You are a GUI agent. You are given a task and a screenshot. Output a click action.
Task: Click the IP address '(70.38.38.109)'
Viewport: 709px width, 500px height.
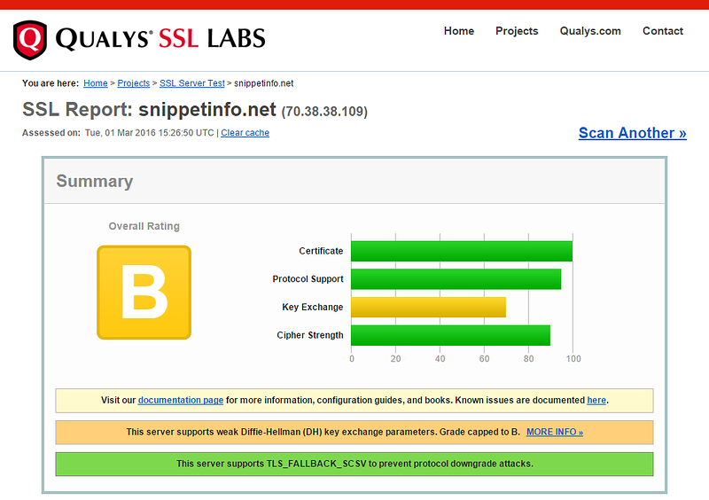324,112
